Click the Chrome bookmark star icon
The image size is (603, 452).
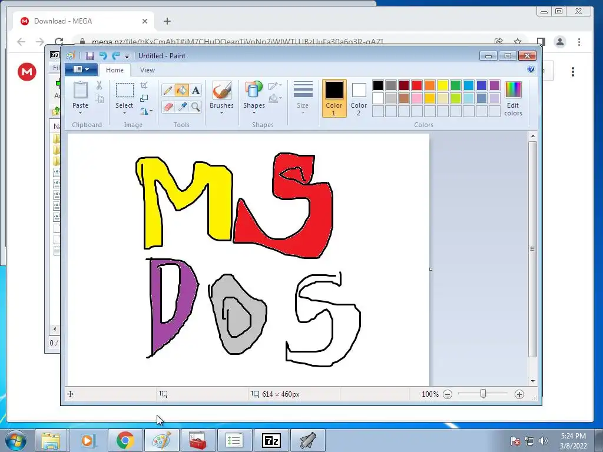tap(518, 42)
